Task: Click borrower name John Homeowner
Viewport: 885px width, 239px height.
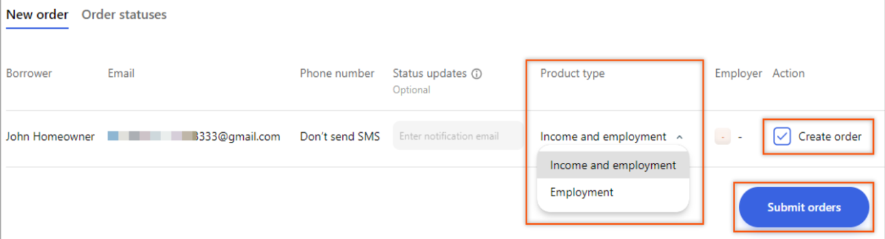Action: 50,137
